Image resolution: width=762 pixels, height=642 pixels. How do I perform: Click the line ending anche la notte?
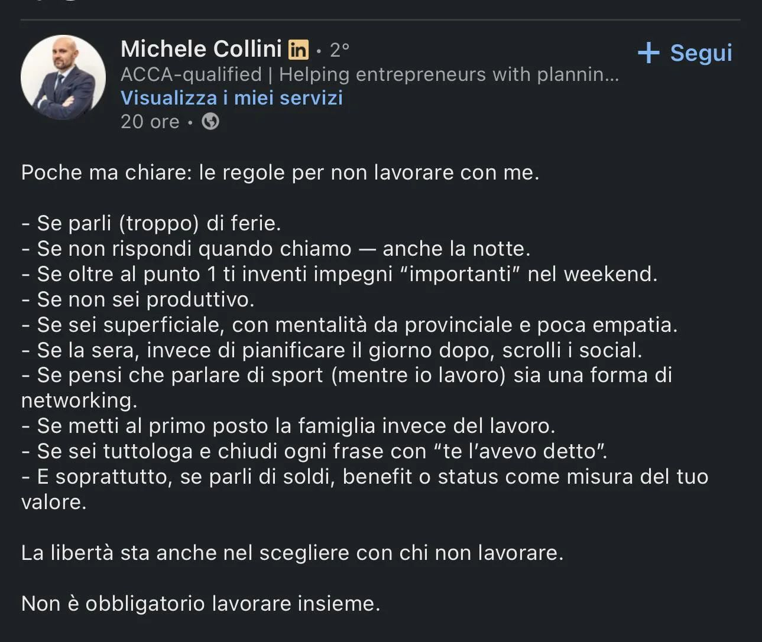276,249
